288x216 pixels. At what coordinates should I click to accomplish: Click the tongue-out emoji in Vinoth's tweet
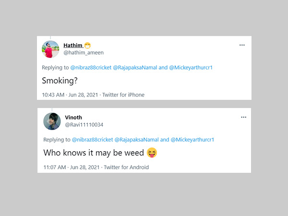point(152,154)
